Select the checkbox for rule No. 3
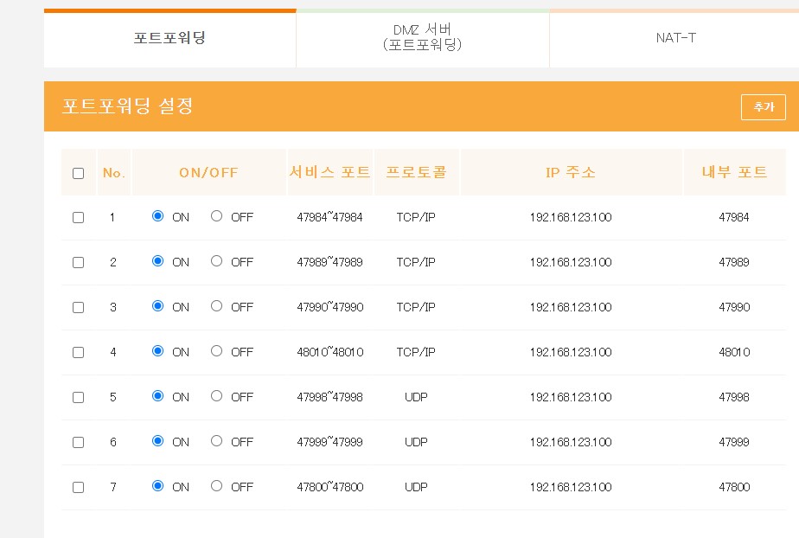 point(79,308)
